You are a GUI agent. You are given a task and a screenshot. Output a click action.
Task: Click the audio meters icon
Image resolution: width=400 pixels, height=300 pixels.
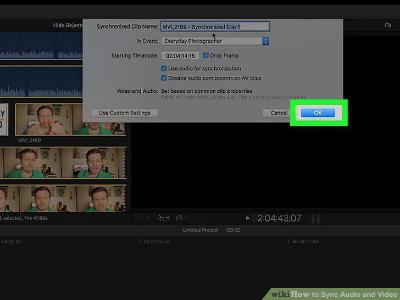[315, 218]
